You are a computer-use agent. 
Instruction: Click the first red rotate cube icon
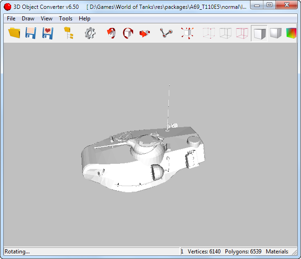point(111,33)
